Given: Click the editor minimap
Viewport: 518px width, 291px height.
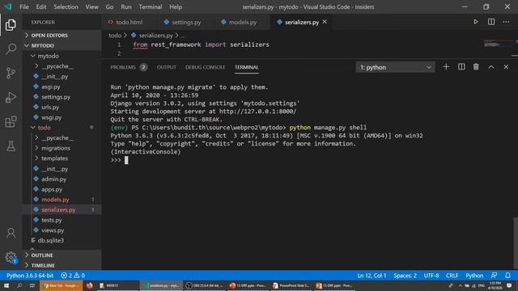Looking at the screenshot, I should coord(497,44).
